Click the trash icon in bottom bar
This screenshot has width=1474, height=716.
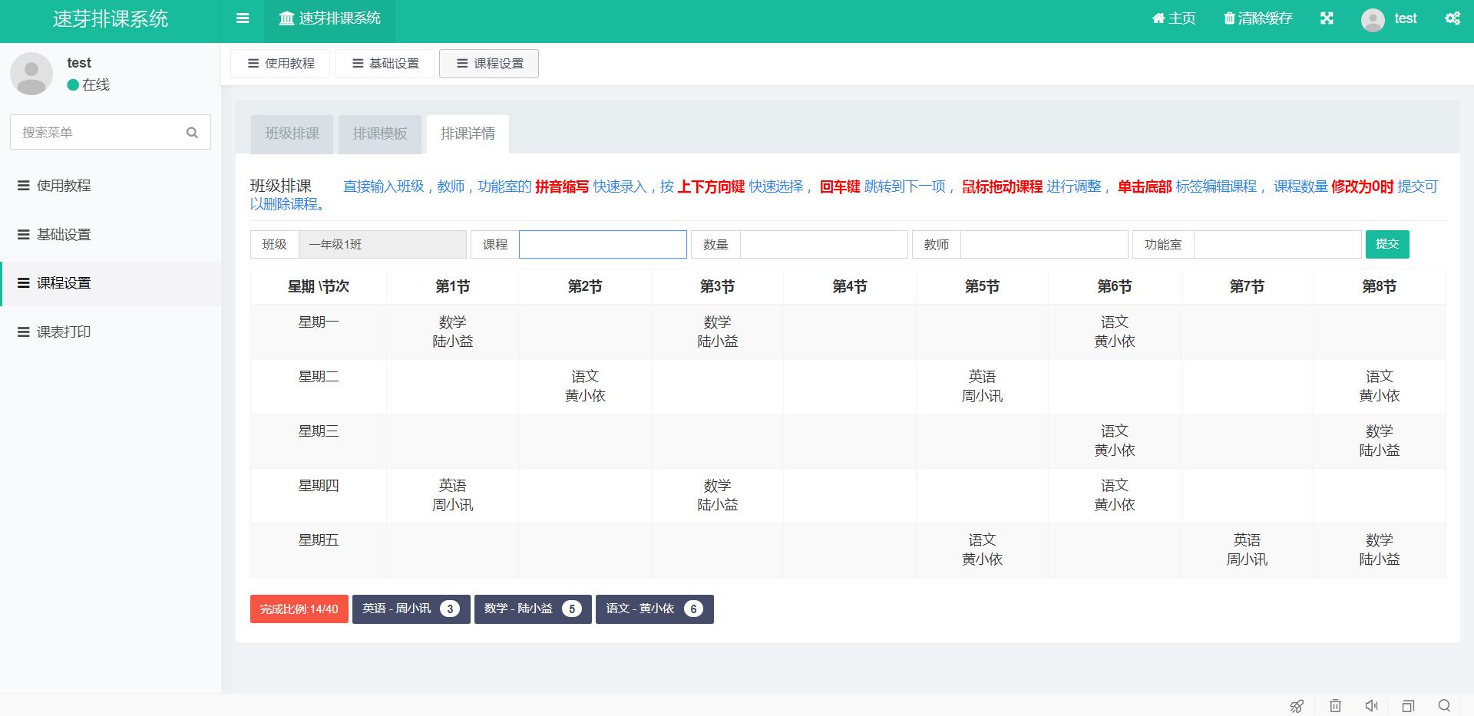click(x=1336, y=706)
